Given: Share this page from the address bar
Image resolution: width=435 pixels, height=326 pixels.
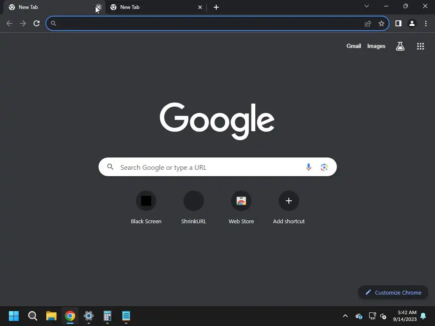Looking at the screenshot, I should pyautogui.click(x=368, y=24).
